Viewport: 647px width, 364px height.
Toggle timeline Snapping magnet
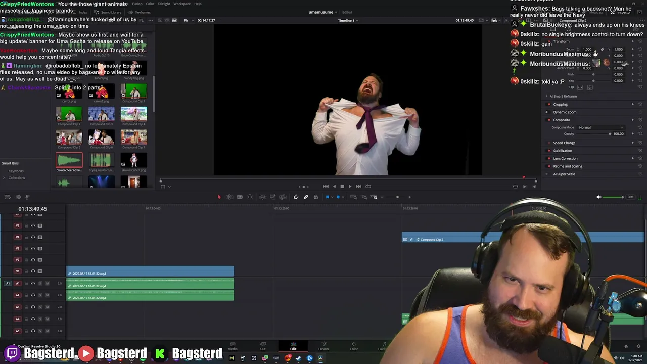296,197
